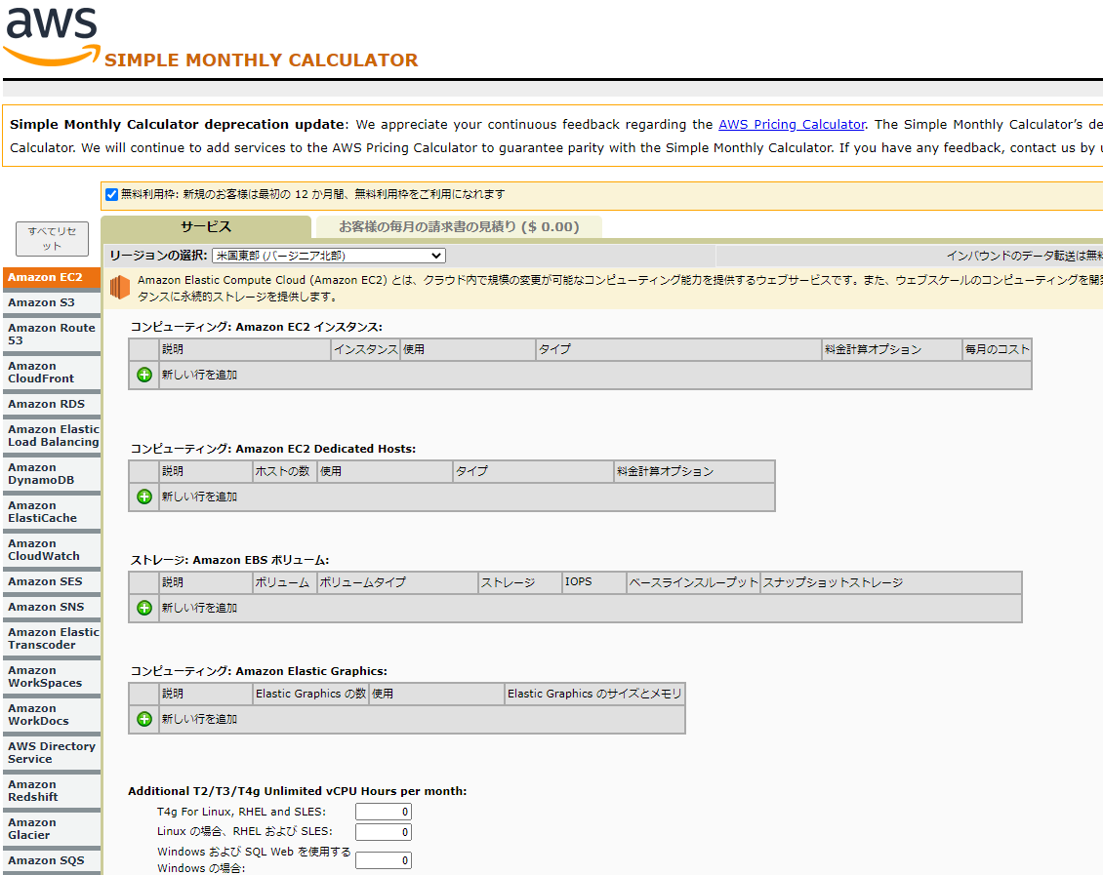Toggle the 無料利用枠 free tier checkbox
The width and height of the screenshot is (1103, 875).
click(x=112, y=195)
